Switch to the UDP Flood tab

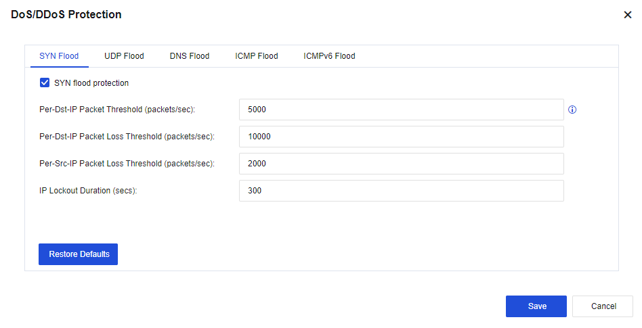coord(124,56)
